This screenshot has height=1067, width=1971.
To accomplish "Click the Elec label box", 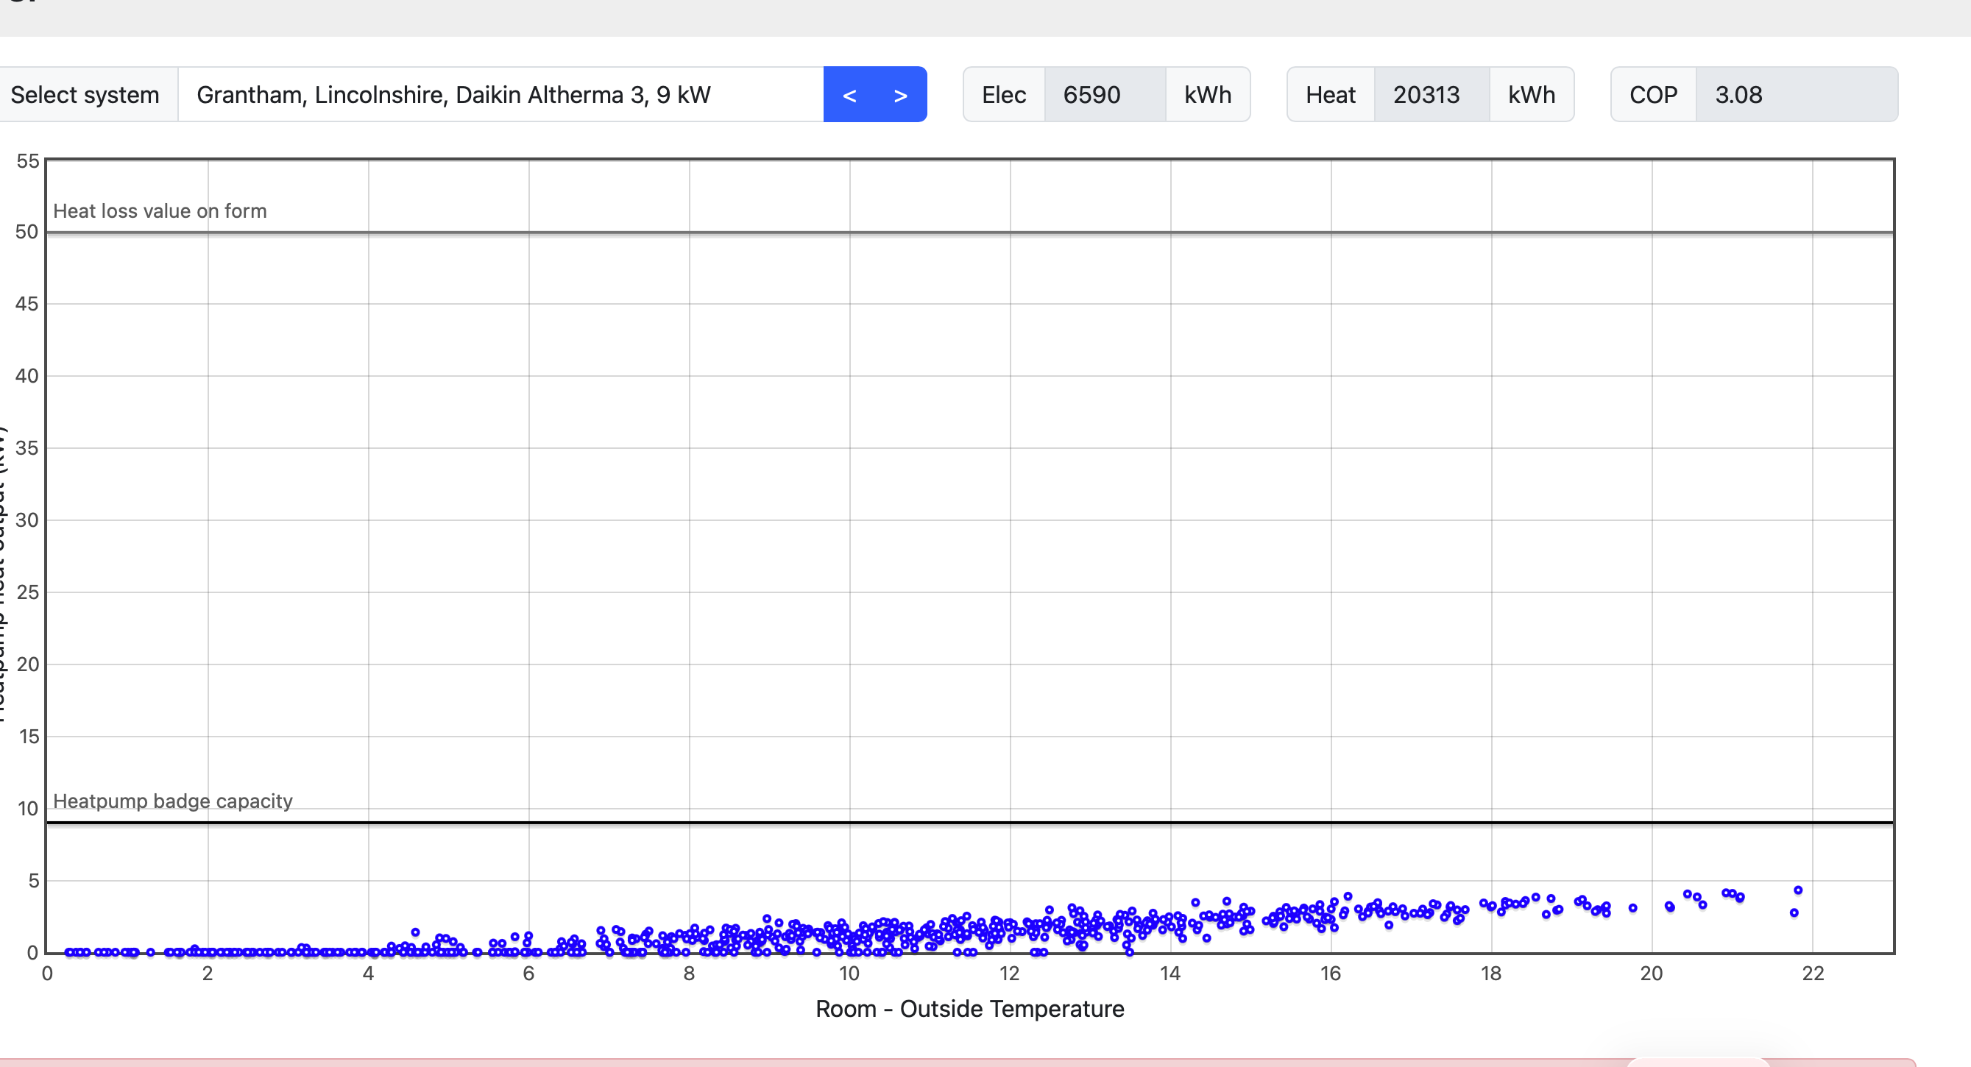I will tap(1004, 95).
